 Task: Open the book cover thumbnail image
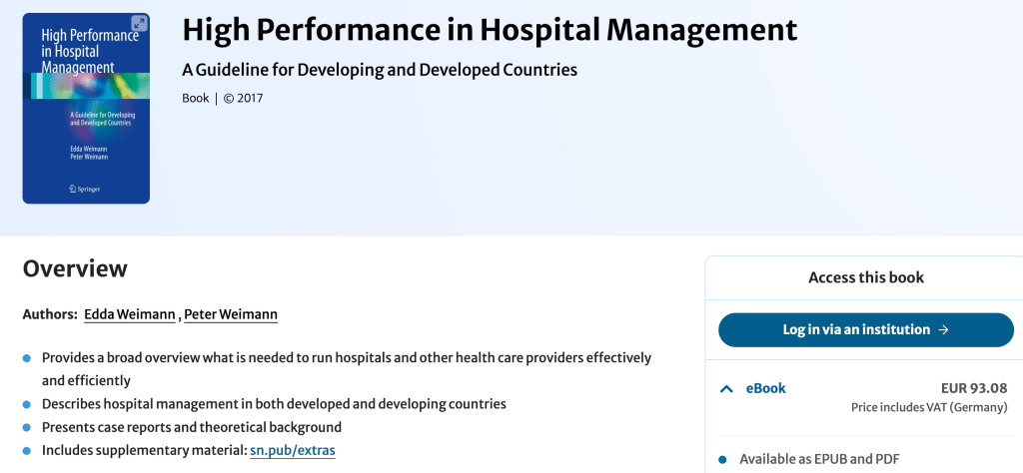[x=86, y=108]
